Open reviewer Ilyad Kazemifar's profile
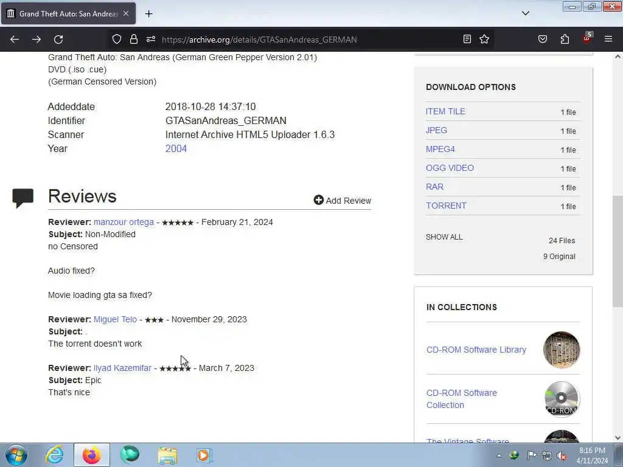The width and height of the screenshot is (623, 467). [x=122, y=368]
